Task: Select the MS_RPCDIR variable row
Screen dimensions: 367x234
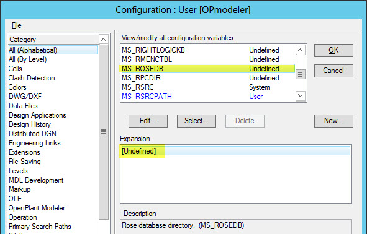Action: 208,78
